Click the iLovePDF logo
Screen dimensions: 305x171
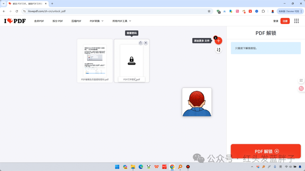point(15,21)
